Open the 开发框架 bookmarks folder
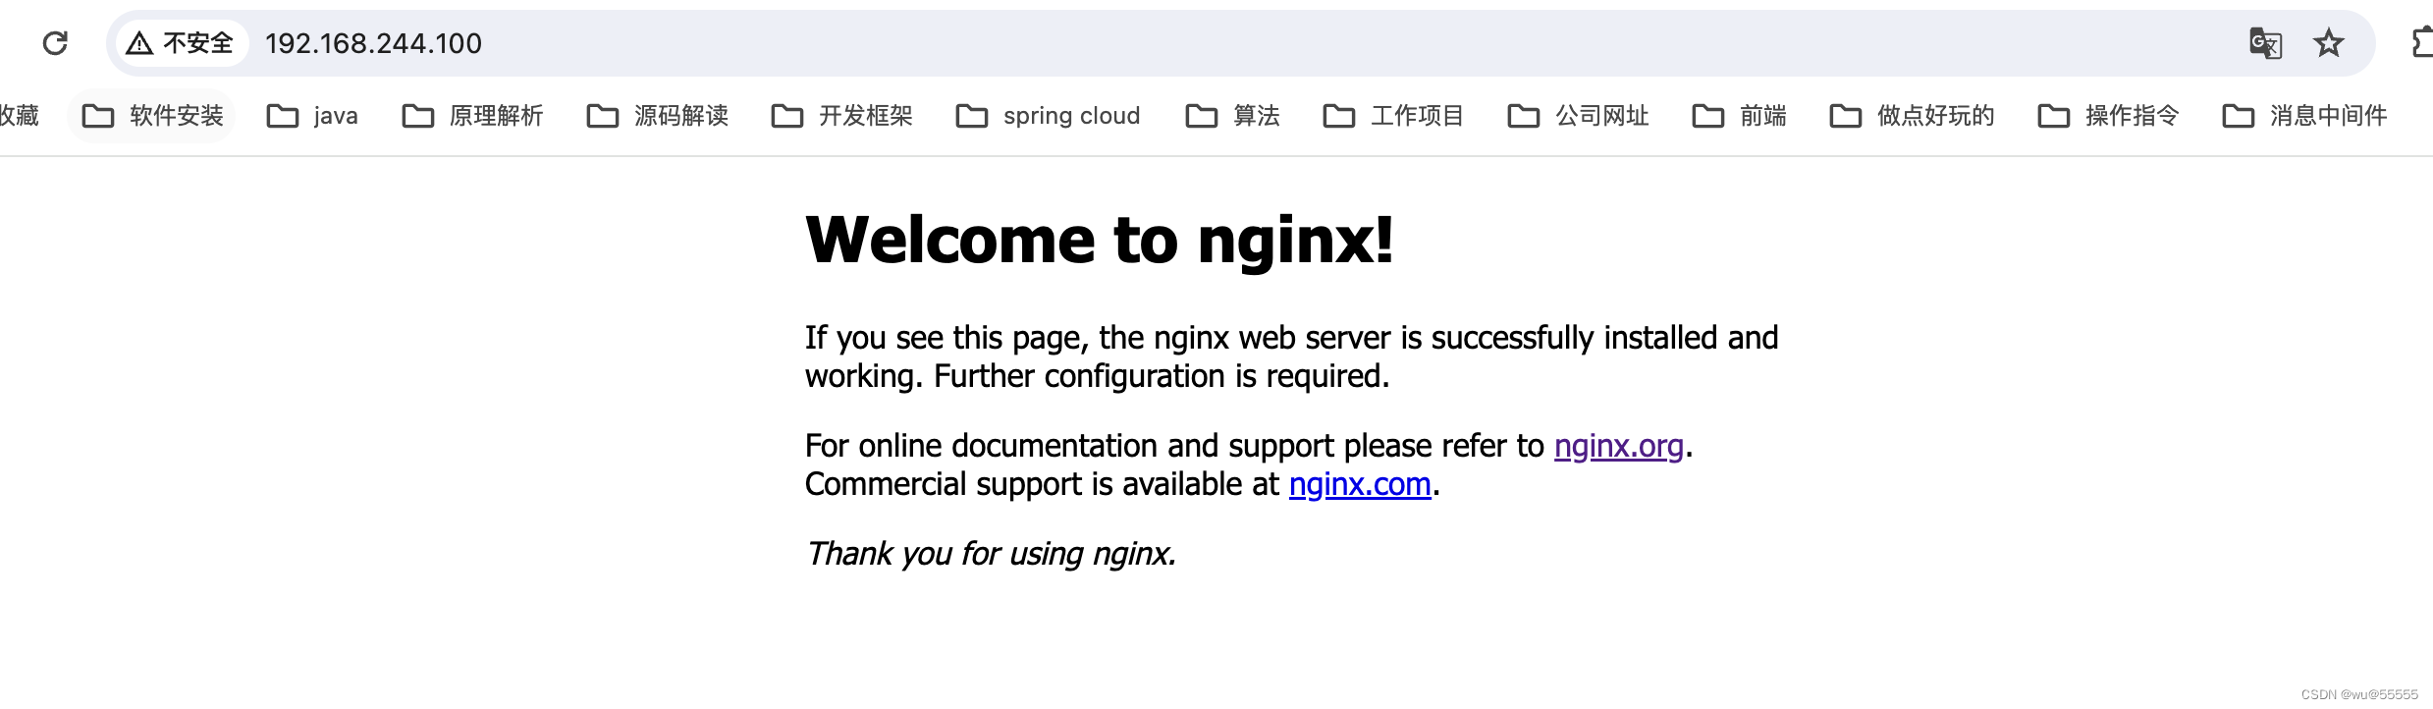 point(842,116)
